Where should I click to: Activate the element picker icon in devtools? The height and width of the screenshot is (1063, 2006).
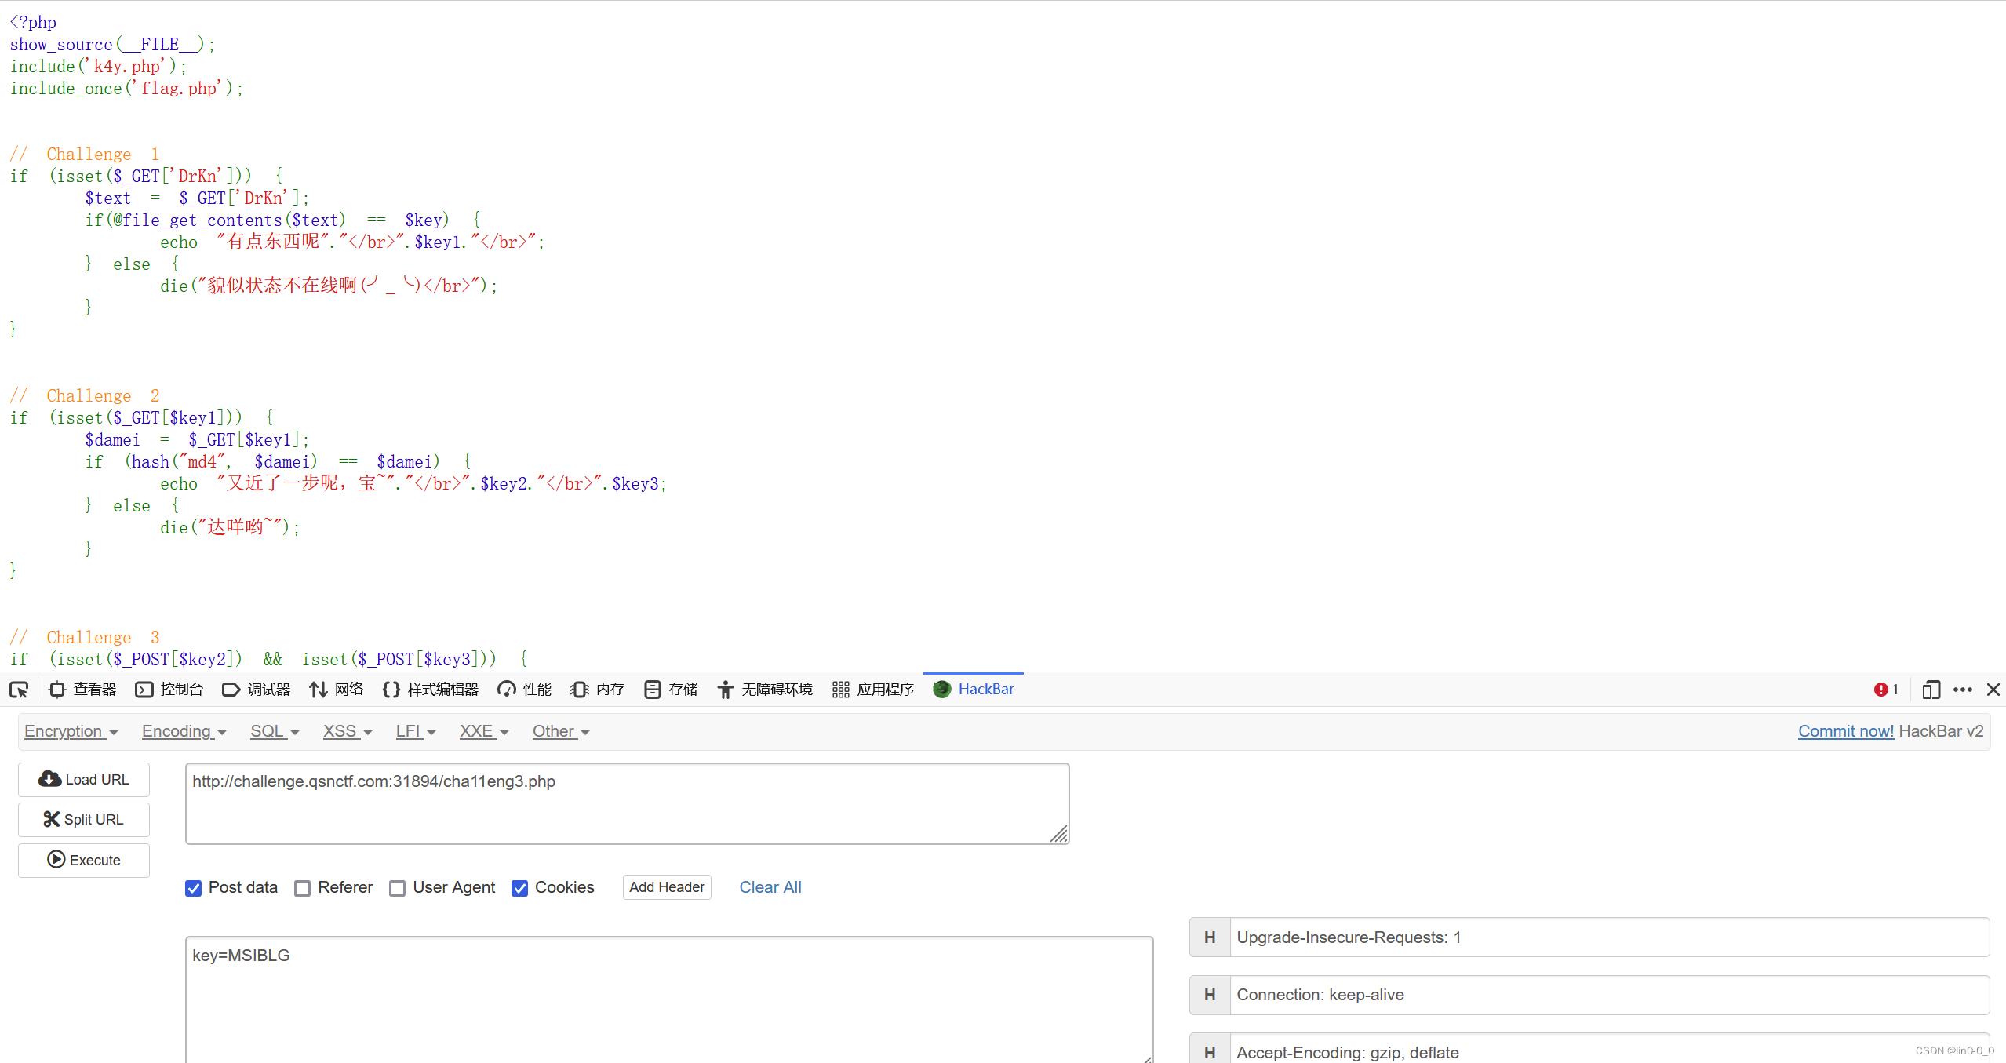point(19,690)
